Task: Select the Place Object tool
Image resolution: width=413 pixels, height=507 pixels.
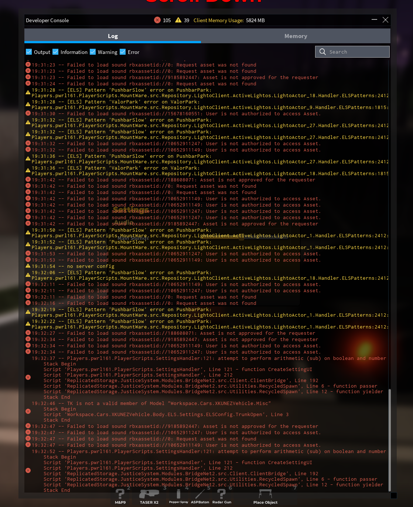Action: (265, 495)
